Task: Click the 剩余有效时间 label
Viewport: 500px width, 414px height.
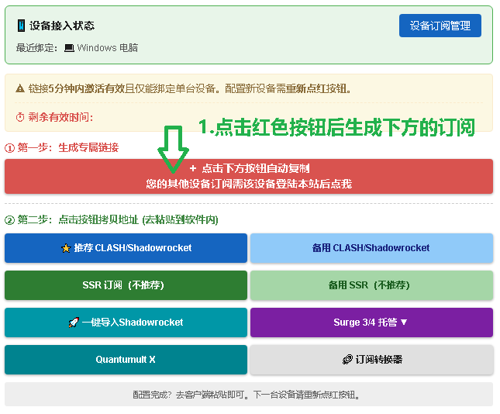Action: pos(60,117)
